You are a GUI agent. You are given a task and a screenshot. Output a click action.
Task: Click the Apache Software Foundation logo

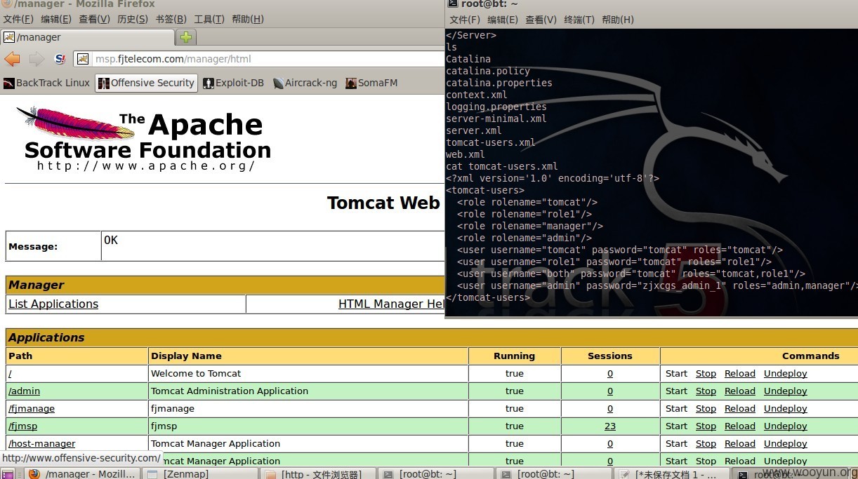144,139
